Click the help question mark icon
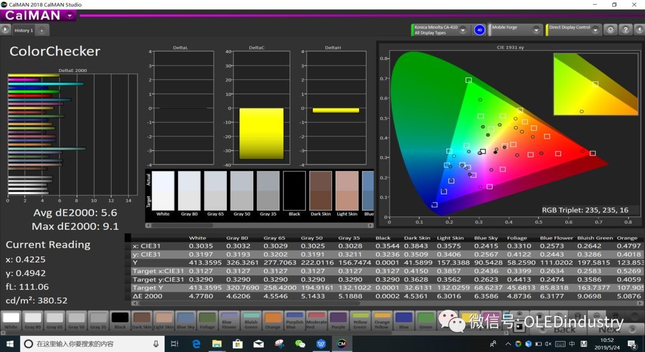645x352 pixels. coord(625,30)
